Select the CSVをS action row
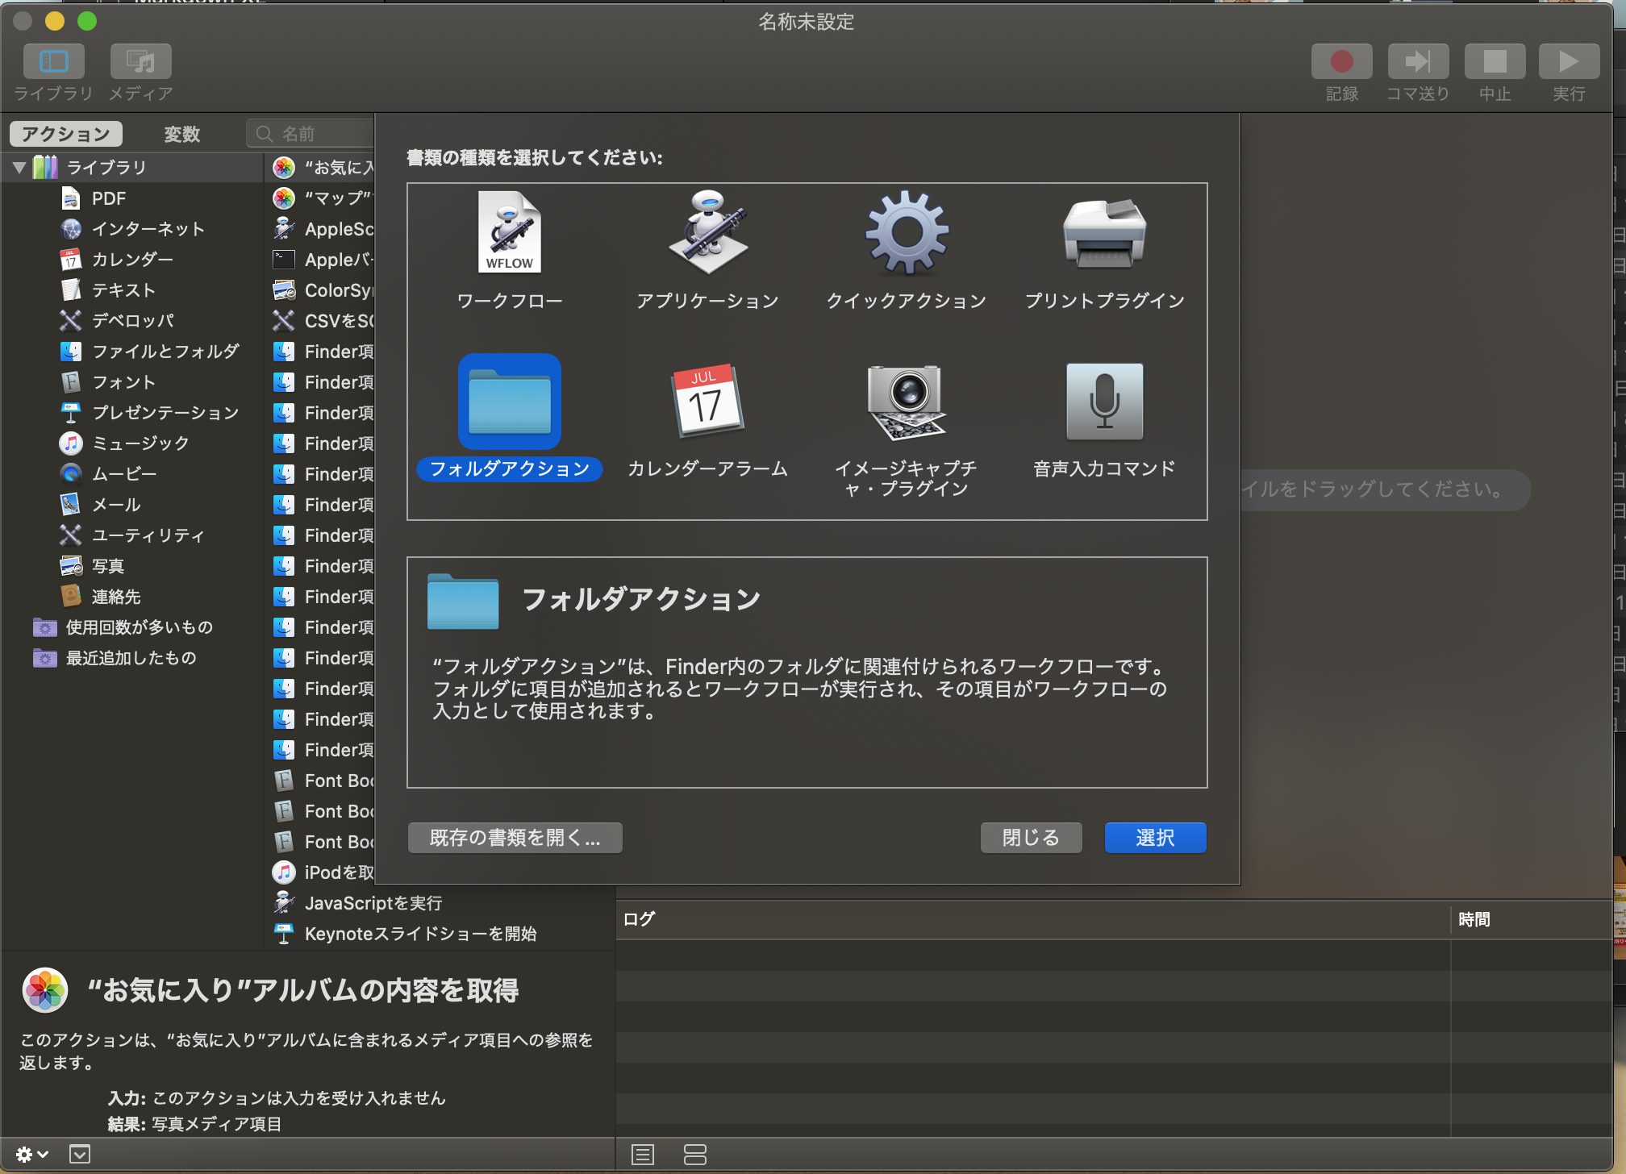The width and height of the screenshot is (1626, 1174). click(321, 321)
